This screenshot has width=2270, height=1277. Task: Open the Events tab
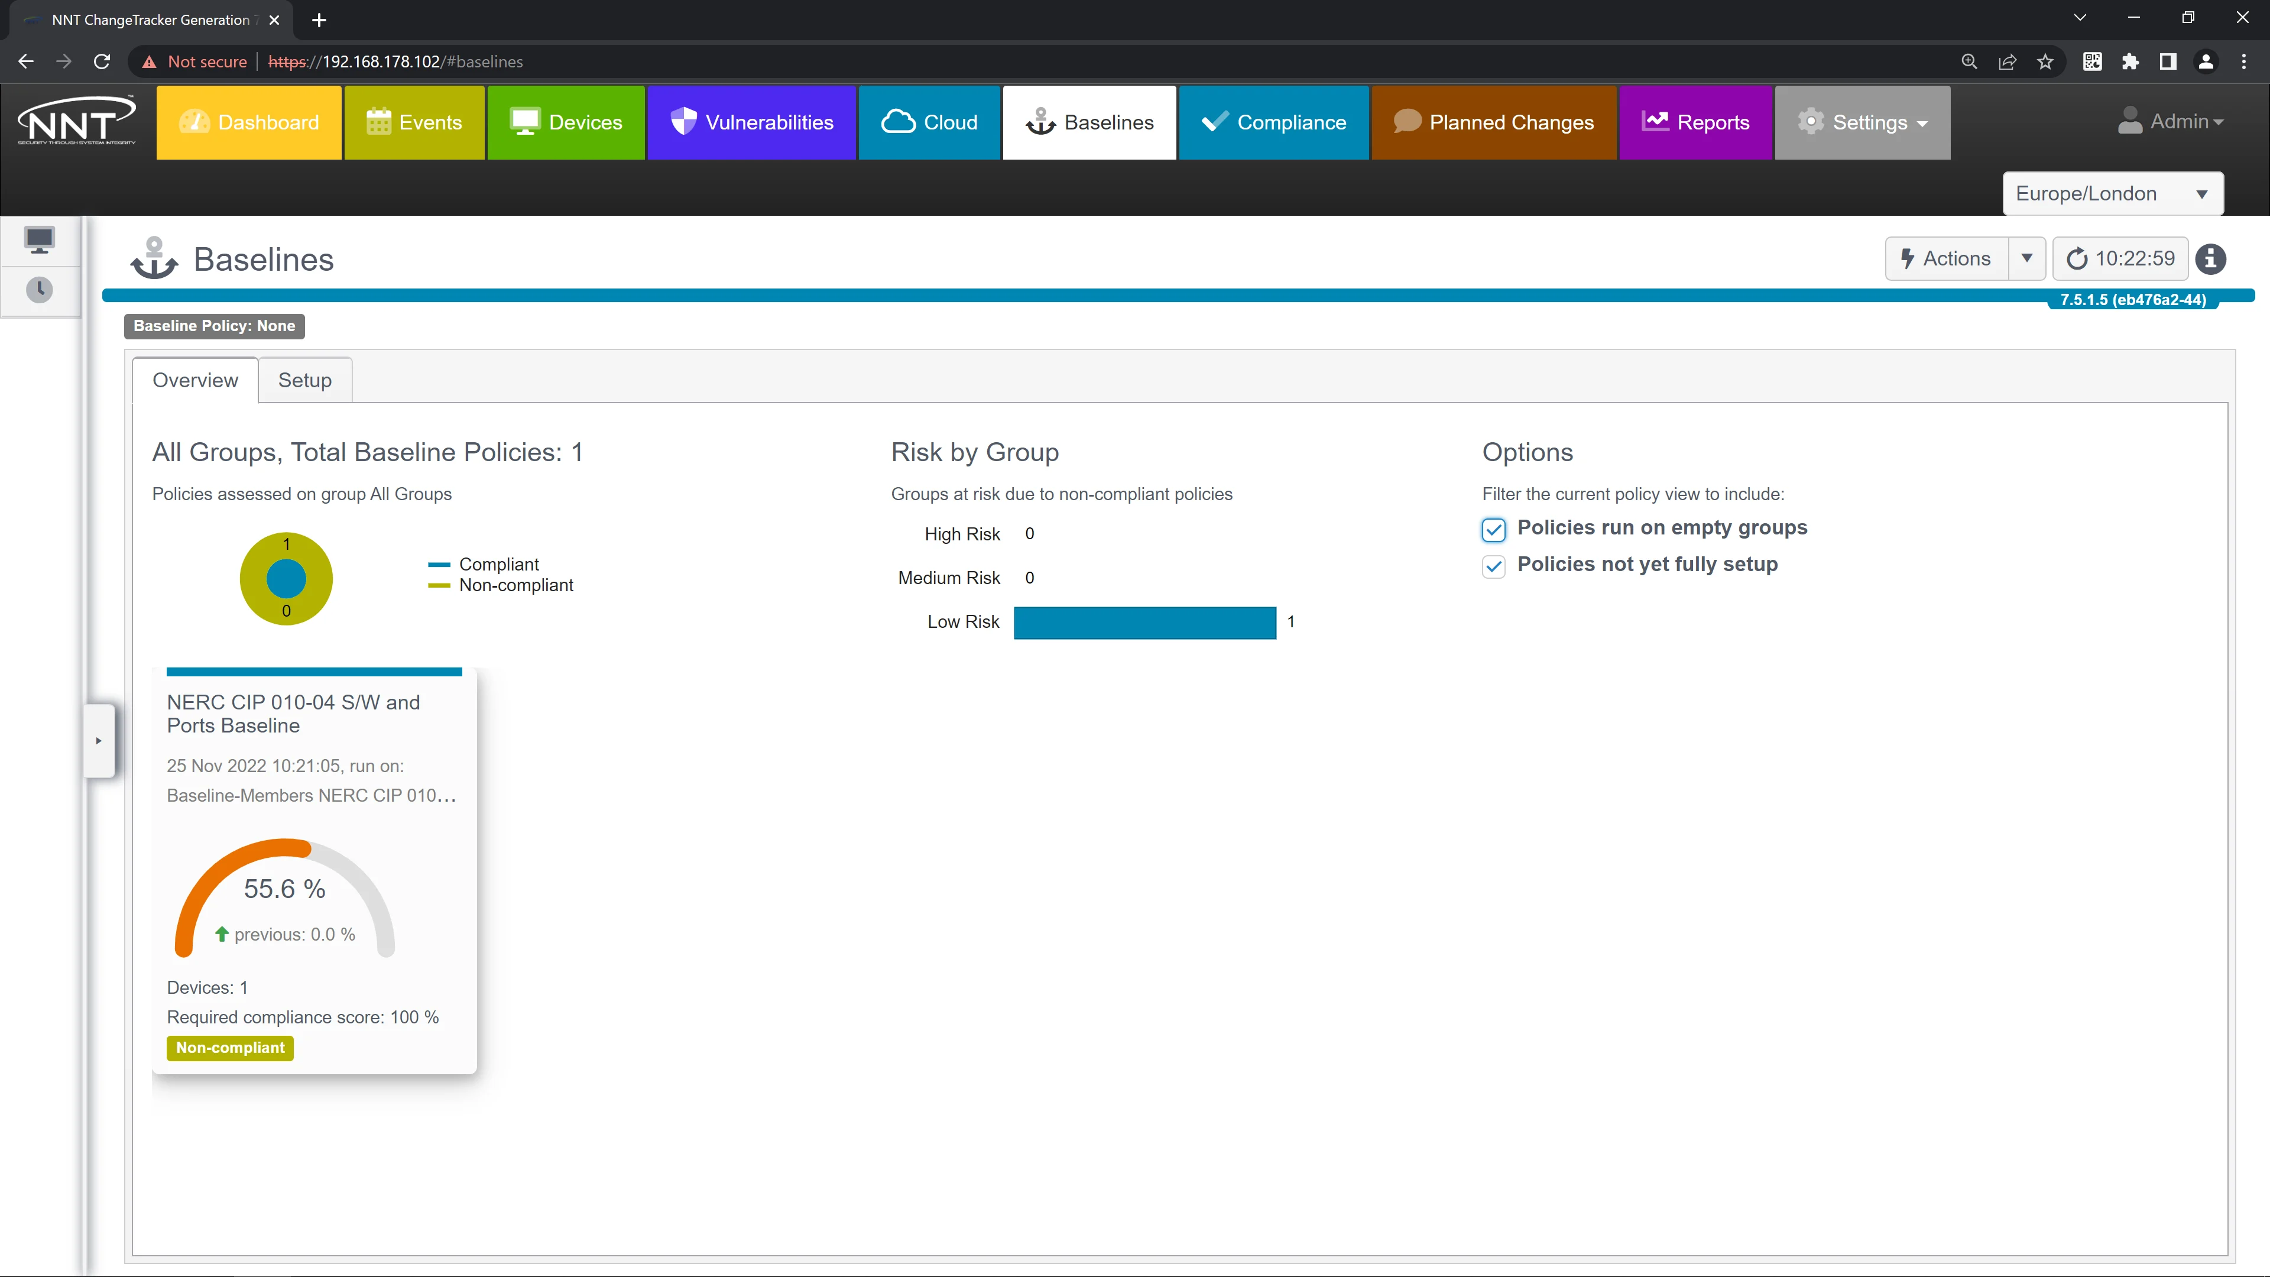click(414, 122)
